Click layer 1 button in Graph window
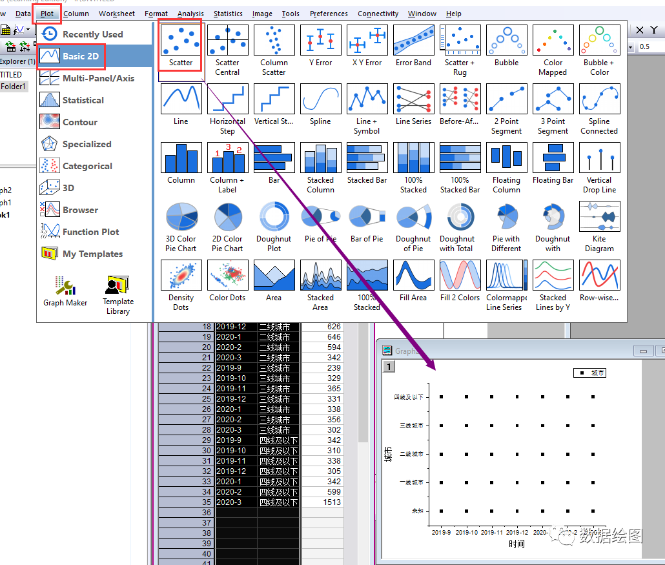The image size is (665, 565). tap(389, 366)
